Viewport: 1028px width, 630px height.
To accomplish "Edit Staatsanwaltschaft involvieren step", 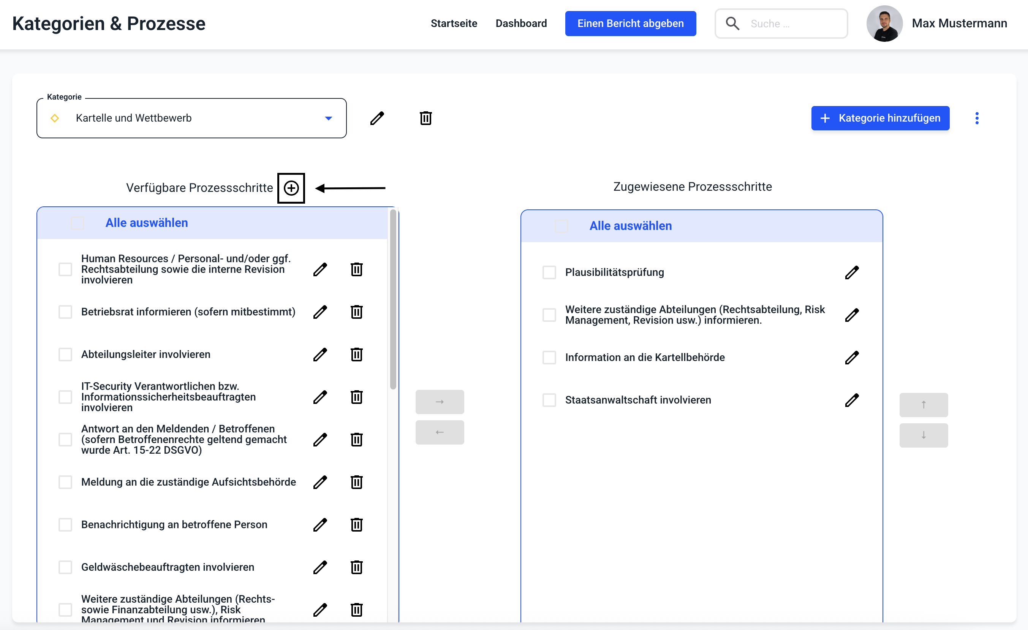I will [x=851, y=400].
